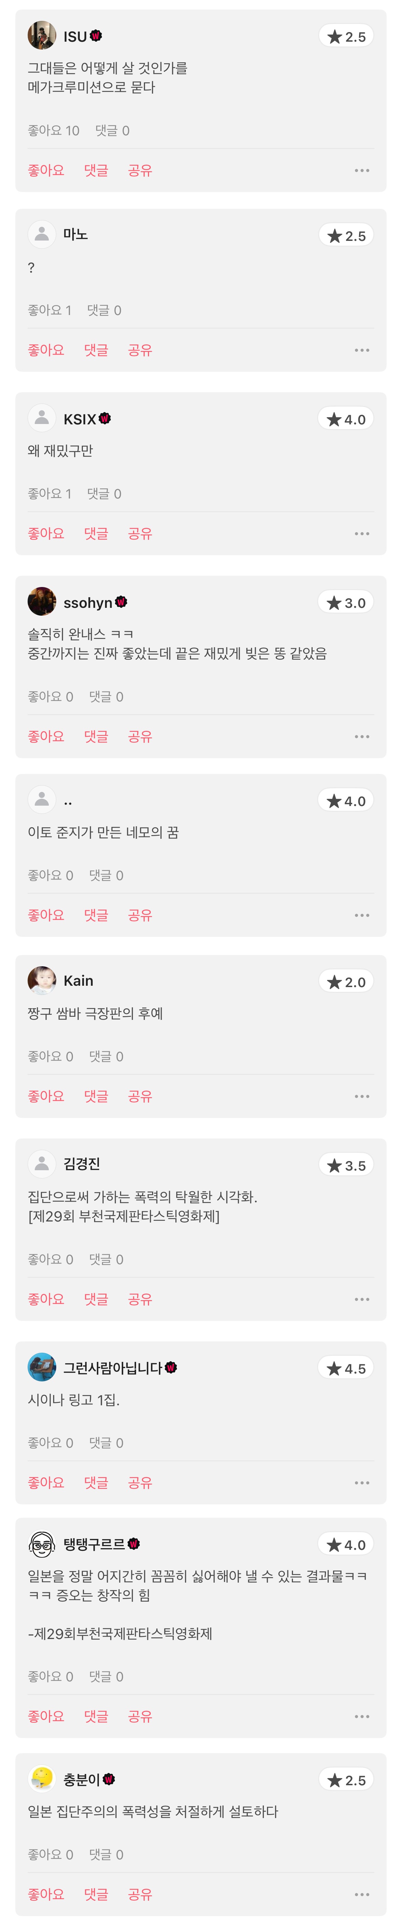Click 그런사람아닙니다's profile avatar

[x=42, y=1367]
